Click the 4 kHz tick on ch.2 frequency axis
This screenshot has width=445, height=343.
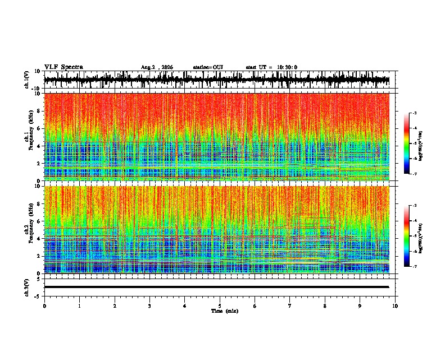(39, 239)
